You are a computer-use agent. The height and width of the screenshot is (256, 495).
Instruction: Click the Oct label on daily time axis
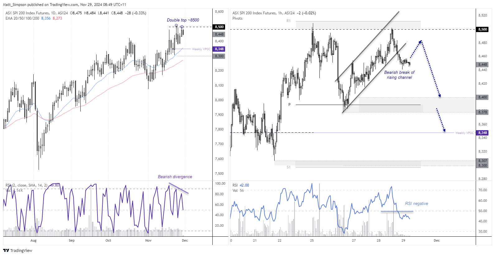tap(108, 240)
